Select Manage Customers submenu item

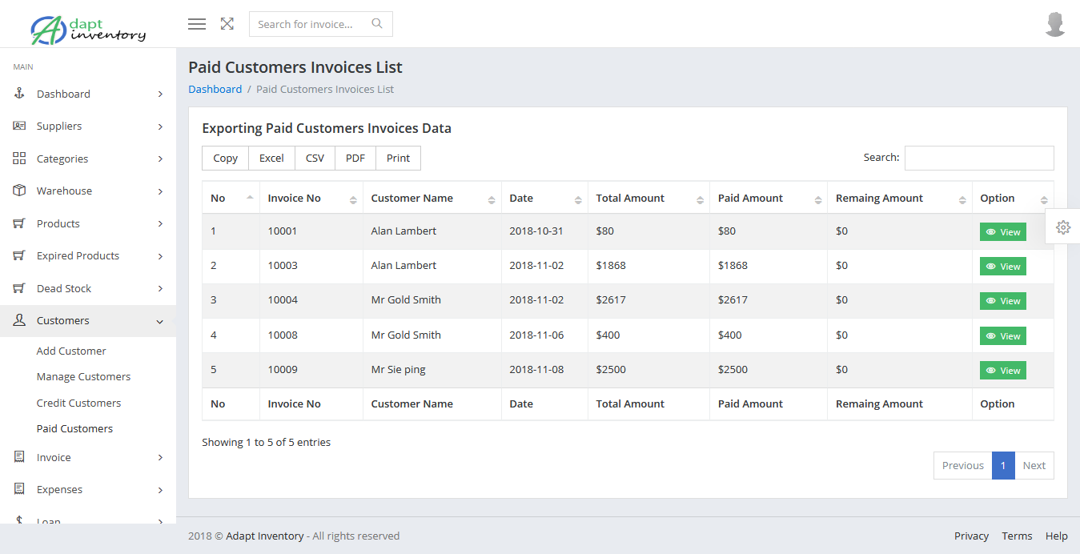tap(83, 377)
